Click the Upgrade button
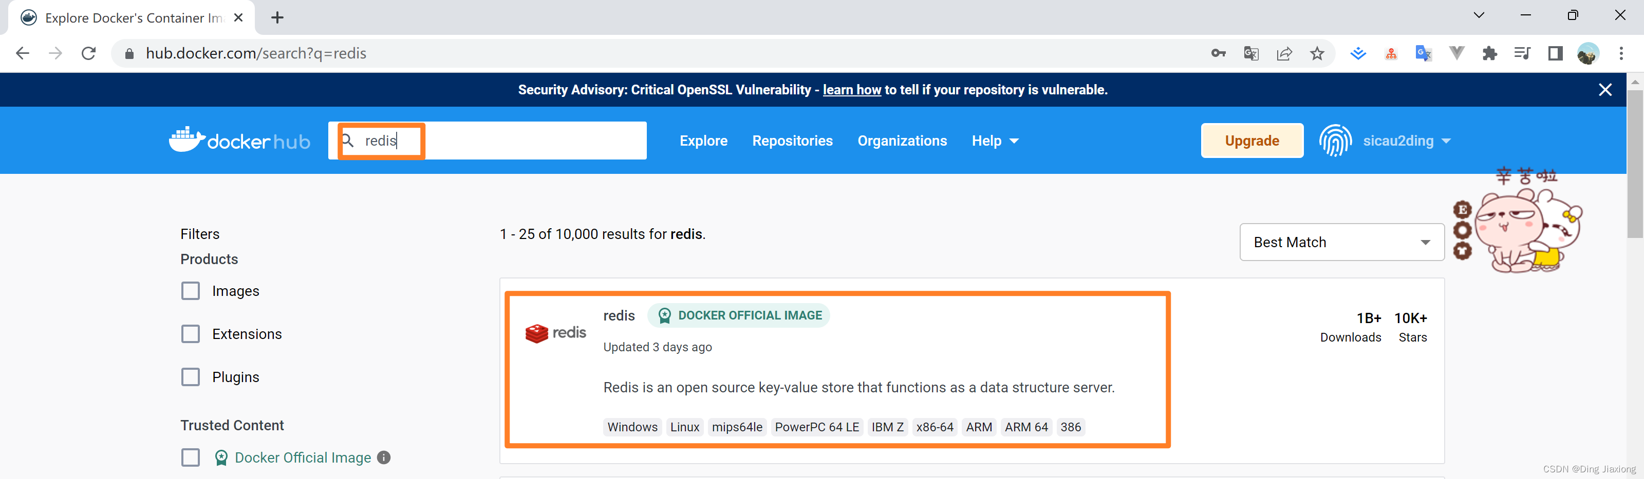1644x479 pixels. 1251,141
